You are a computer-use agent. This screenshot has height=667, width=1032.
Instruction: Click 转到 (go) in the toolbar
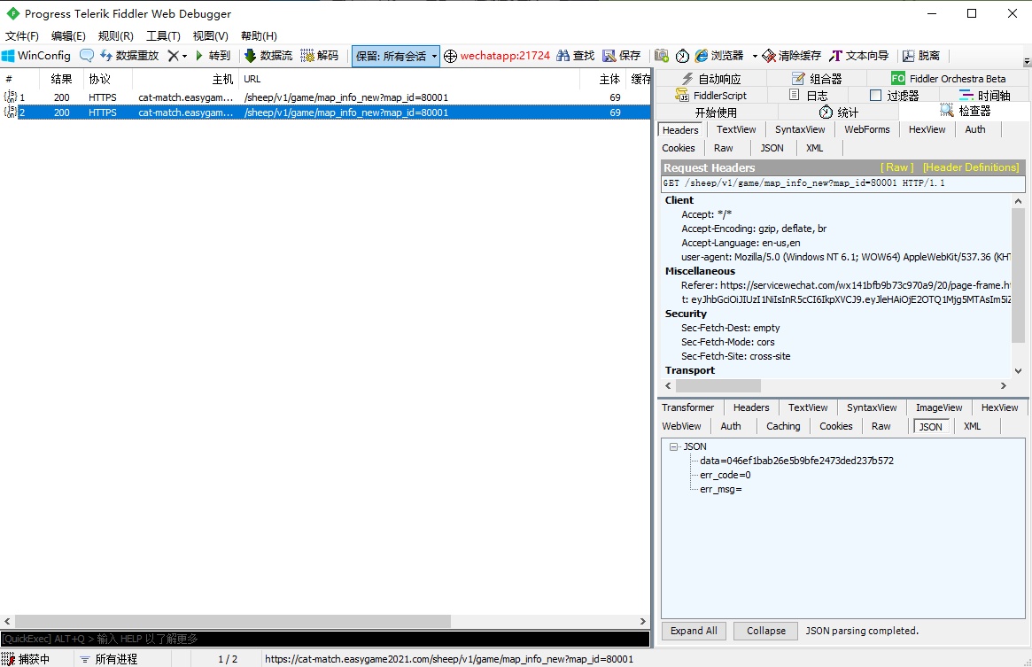[x=213, y=56]
